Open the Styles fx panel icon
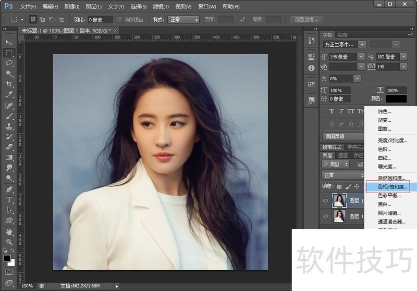The height and width of the screenshot is (291, 417). point(311,100)
